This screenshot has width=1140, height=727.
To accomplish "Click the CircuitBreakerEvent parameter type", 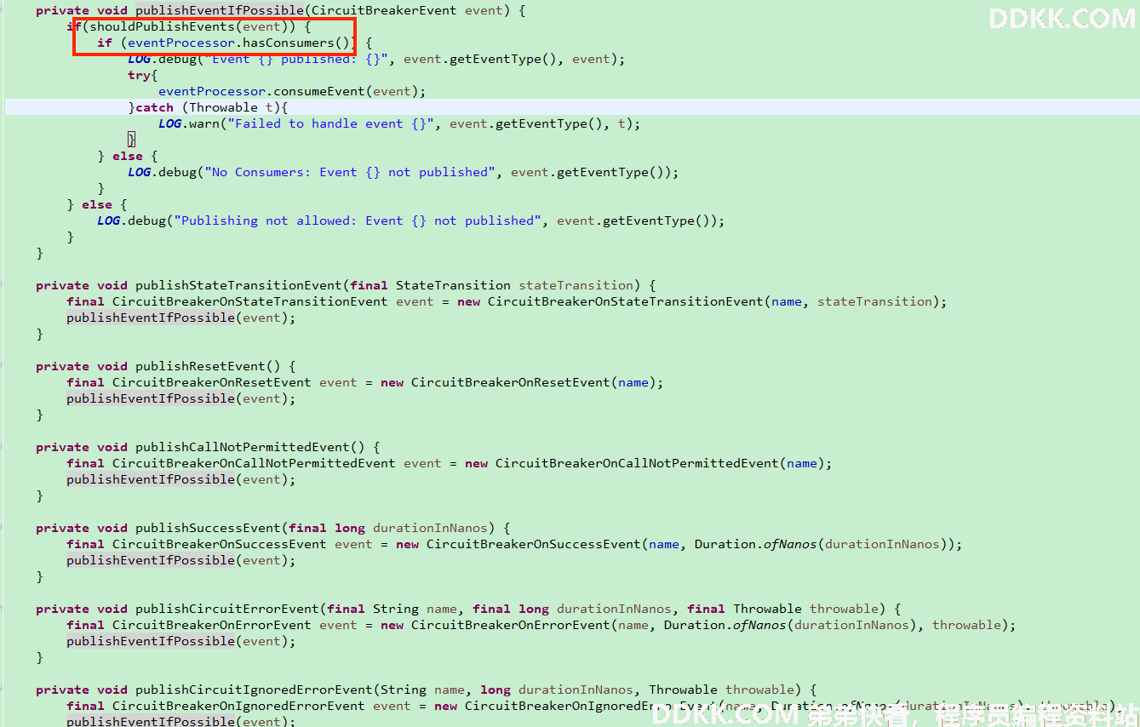I will pos(385,10).
